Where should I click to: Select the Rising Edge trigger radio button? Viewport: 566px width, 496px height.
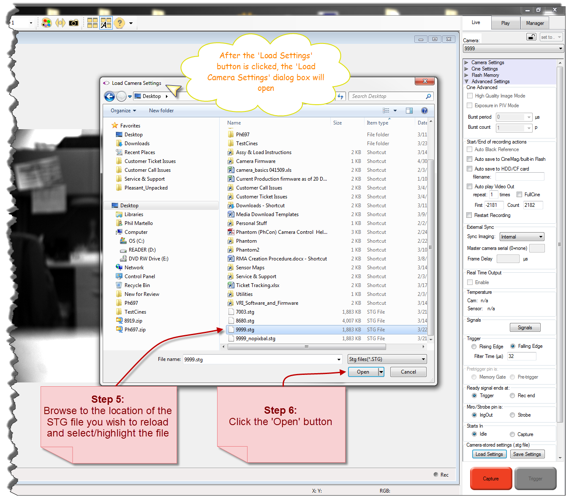tap(474, 346)
